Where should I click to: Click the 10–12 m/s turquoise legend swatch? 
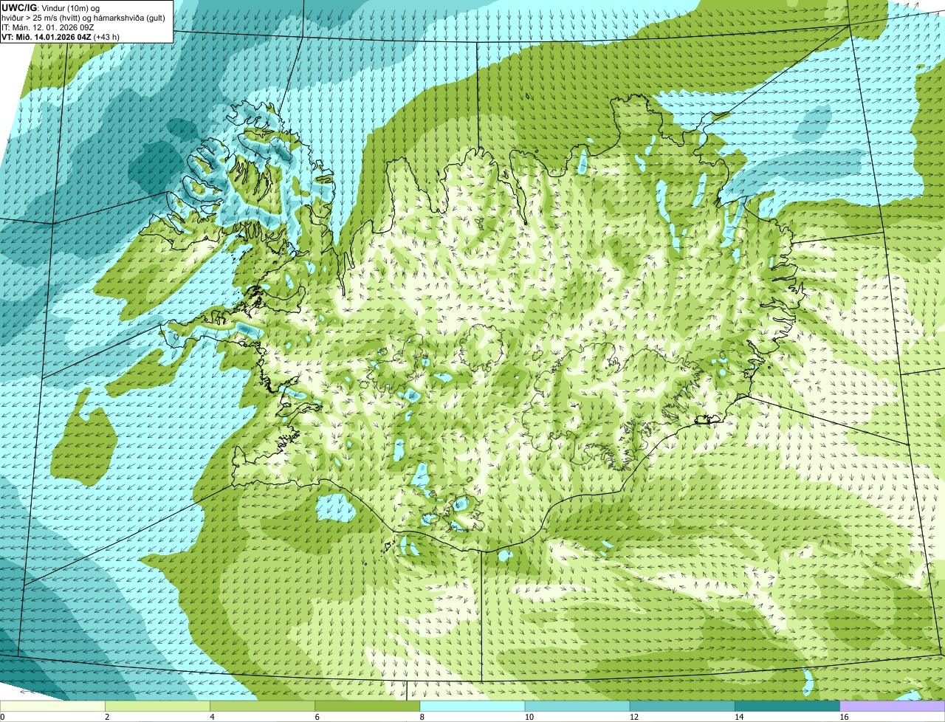click(577, 706)
